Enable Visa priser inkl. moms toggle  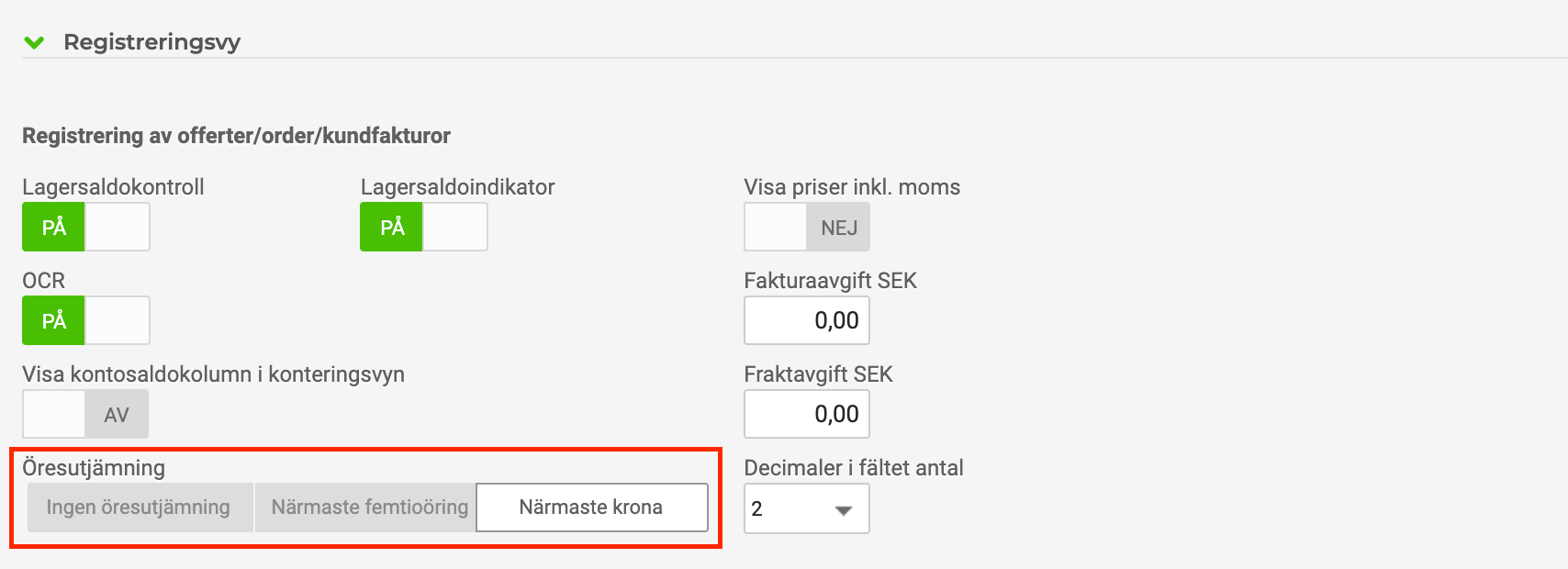coord(806,228)
